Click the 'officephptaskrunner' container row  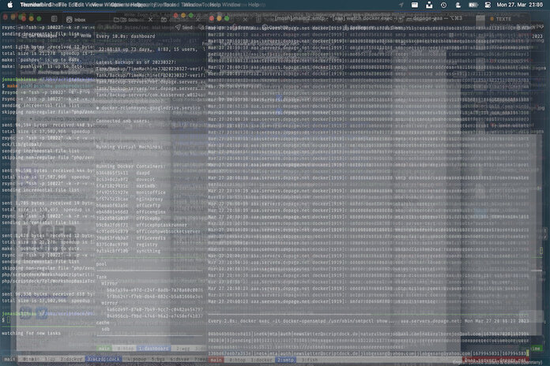point(141,226)
